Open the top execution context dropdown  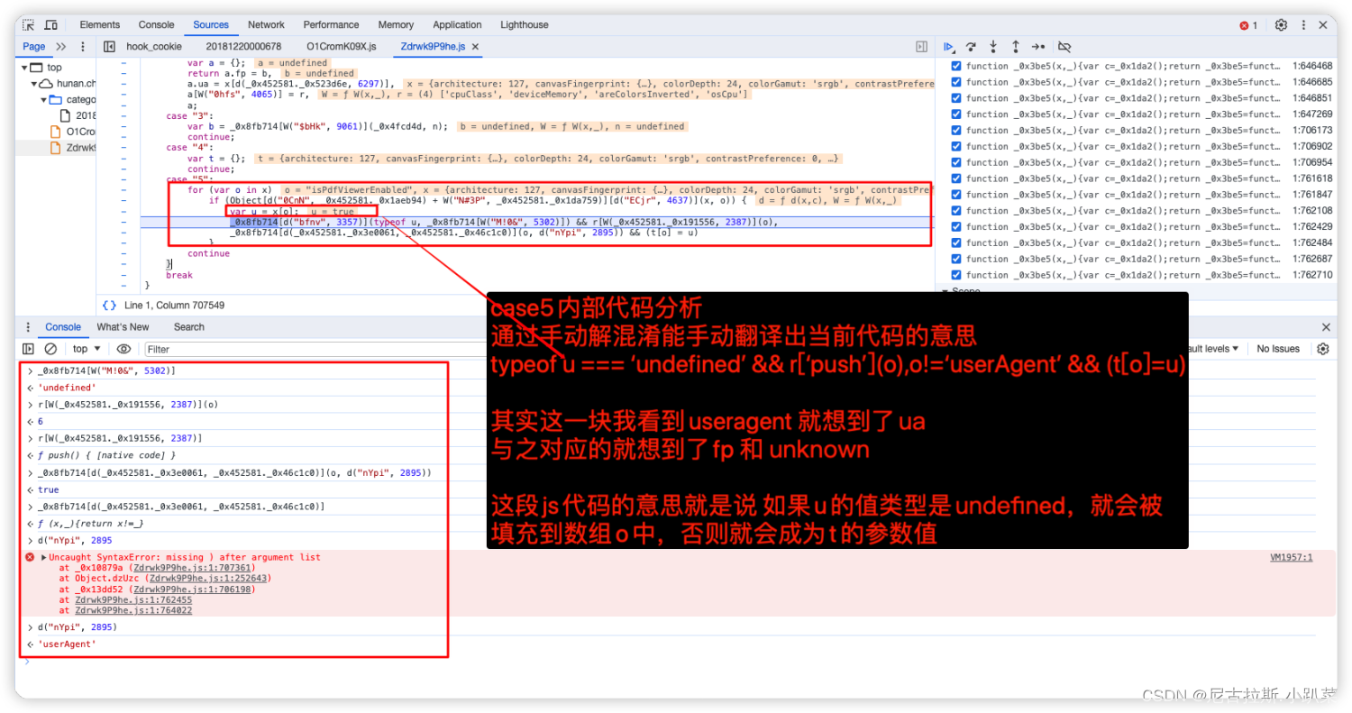pyautogui.click(x=85, y=349)
